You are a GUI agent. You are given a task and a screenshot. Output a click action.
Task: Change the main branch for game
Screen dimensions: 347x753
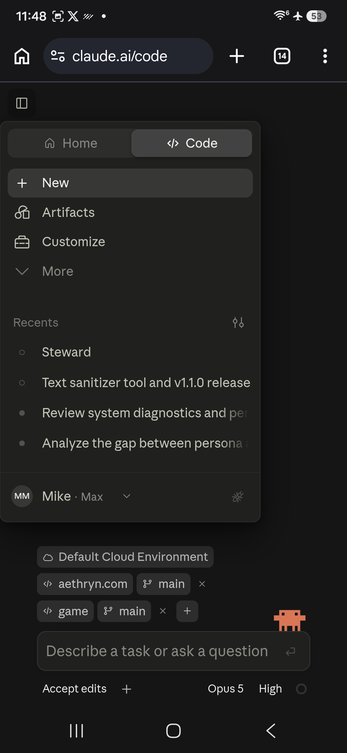point(124,611)
